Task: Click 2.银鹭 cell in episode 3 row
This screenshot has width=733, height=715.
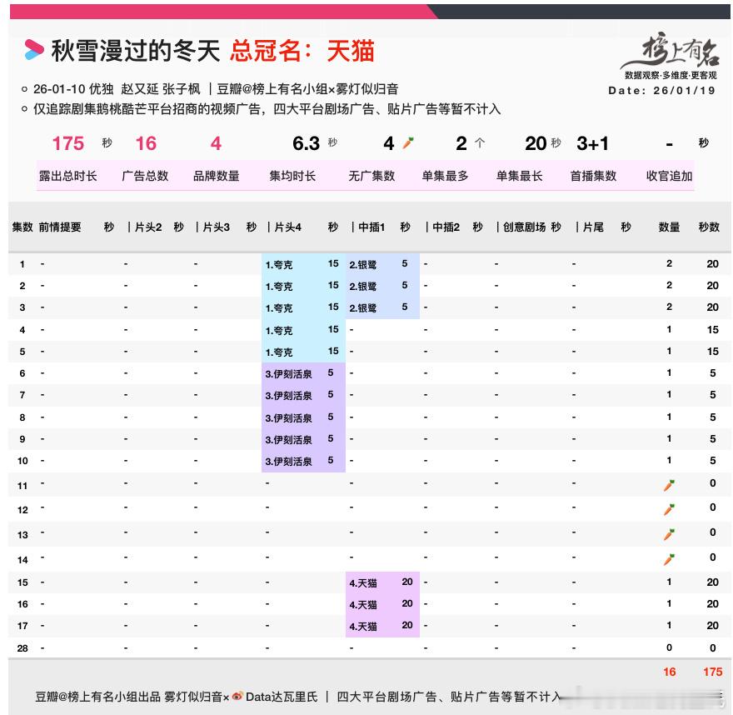Action: point(363,307)
